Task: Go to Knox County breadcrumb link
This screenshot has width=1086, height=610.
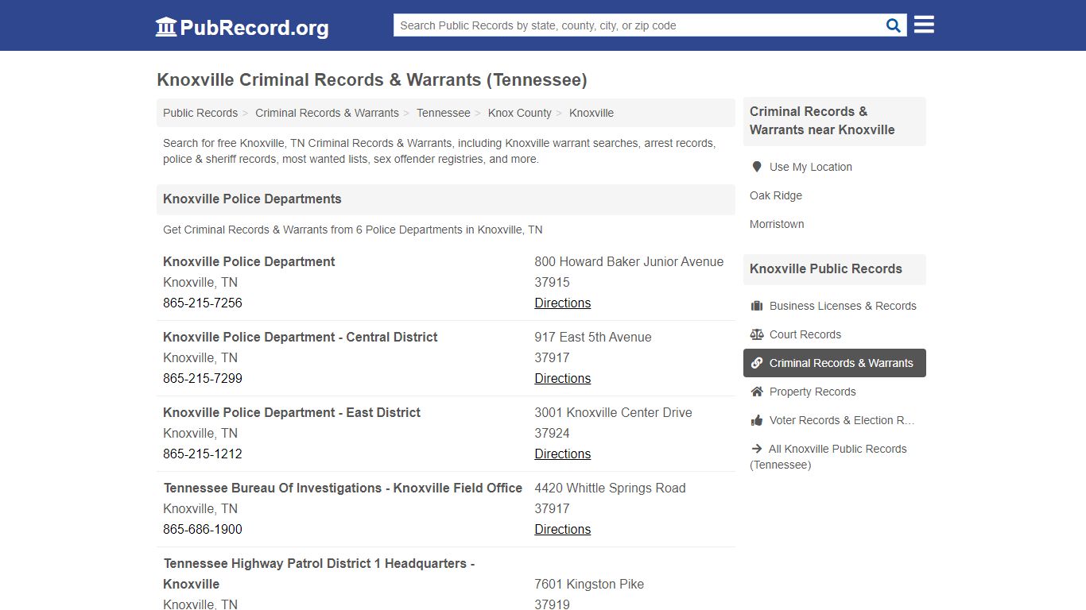Action: click(520, 113)
